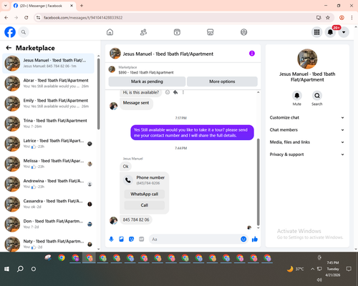This screenshot has height=286, width=358.
Task: Go back using the Marketplace back arrow
Action: click(9, 48)
